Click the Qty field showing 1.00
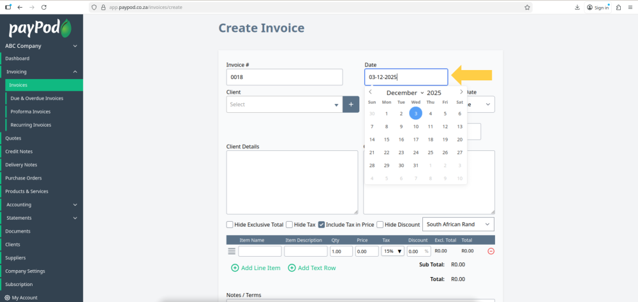The width and height of the screenshot is (638, 302). click(x=341, y=251)
